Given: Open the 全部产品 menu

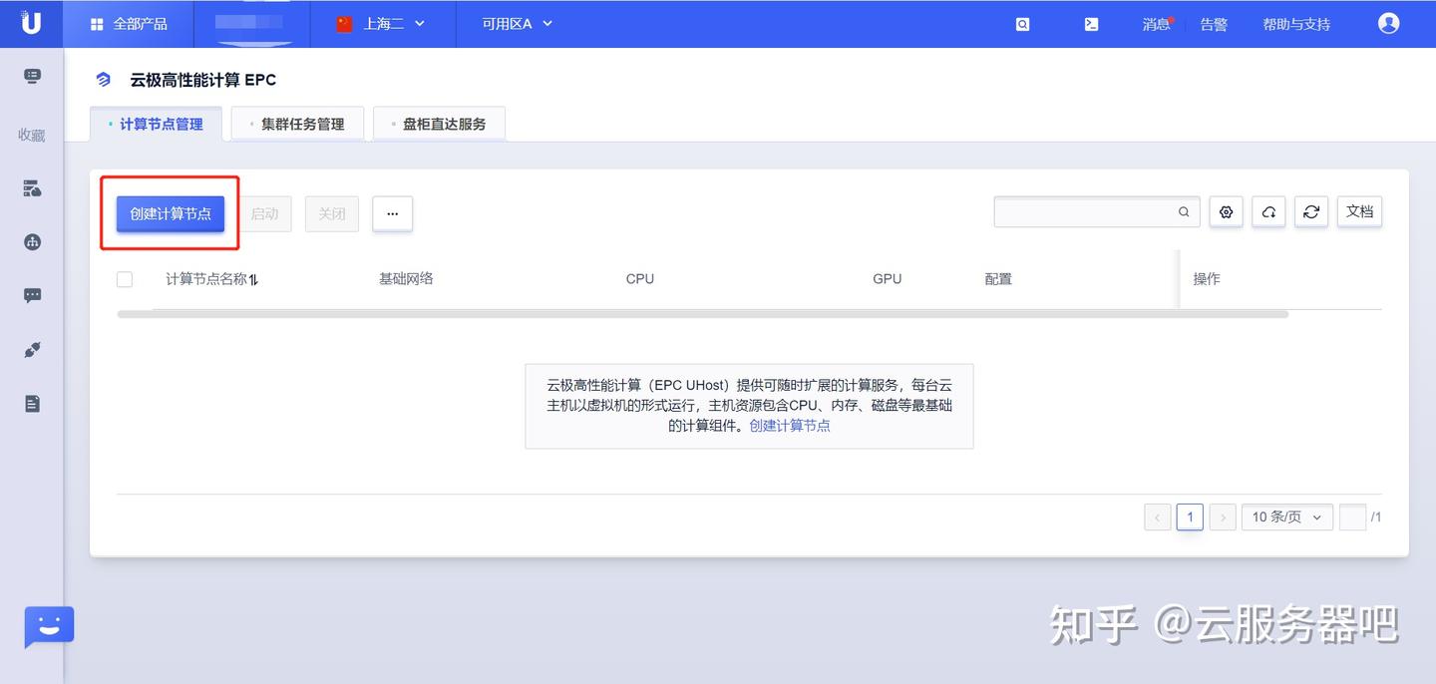Looking at the screenshot, I should point(127,23).
